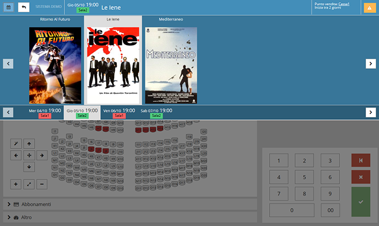Select the Mediterraneo movie poster
Image resolution: width=379 pixels, height=226 pixels.
171,66
